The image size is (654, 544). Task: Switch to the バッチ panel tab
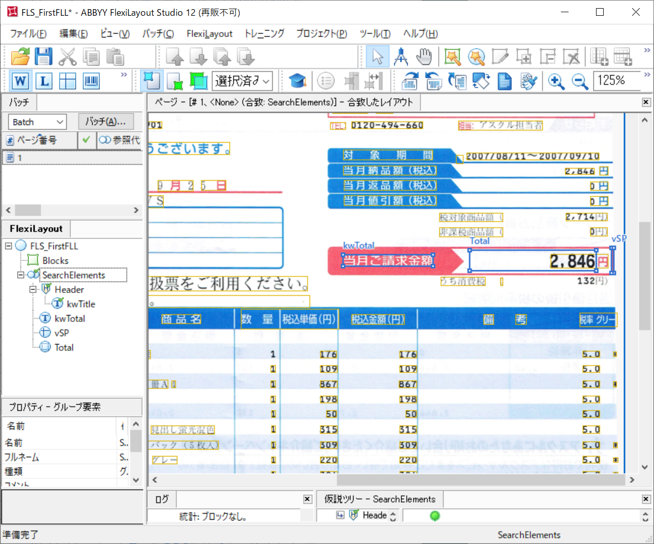[x=19, y=102]
